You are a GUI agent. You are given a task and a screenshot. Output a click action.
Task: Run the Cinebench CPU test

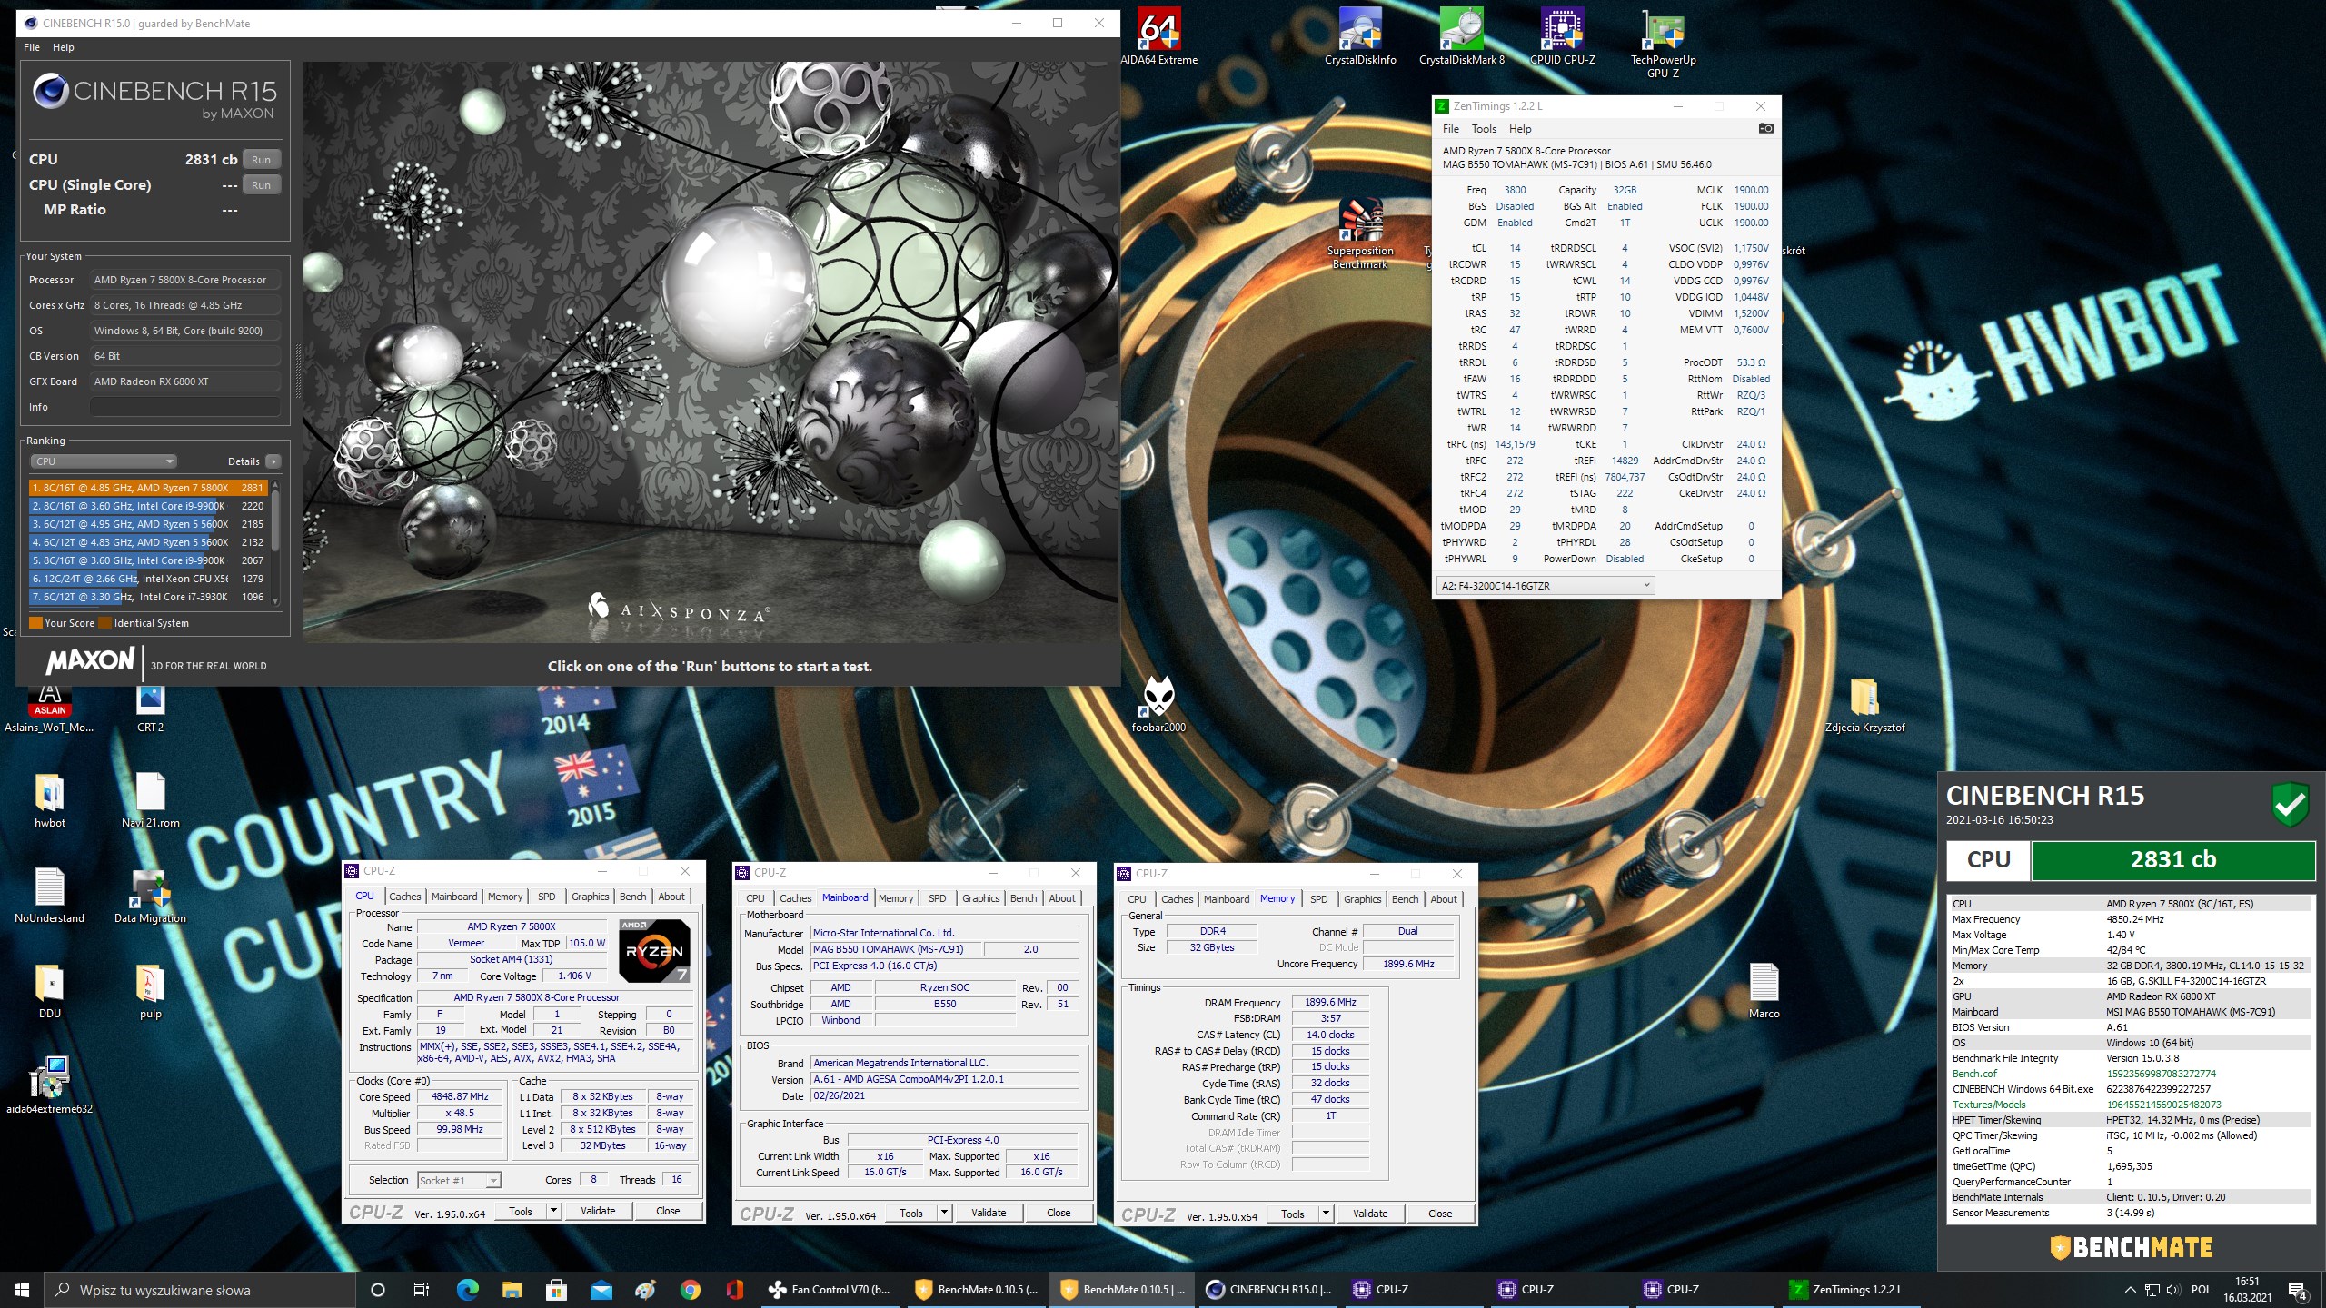click(261, 160)
